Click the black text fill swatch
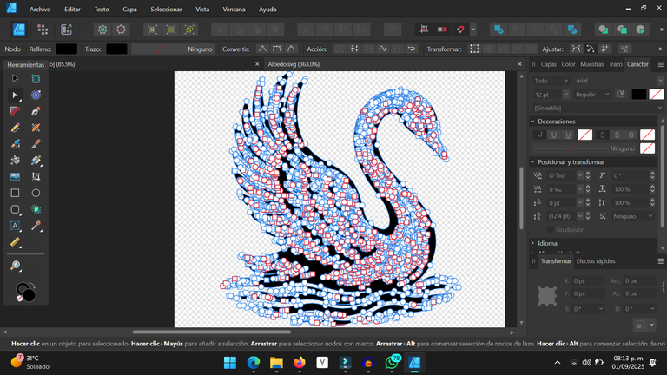 [639, 95]
